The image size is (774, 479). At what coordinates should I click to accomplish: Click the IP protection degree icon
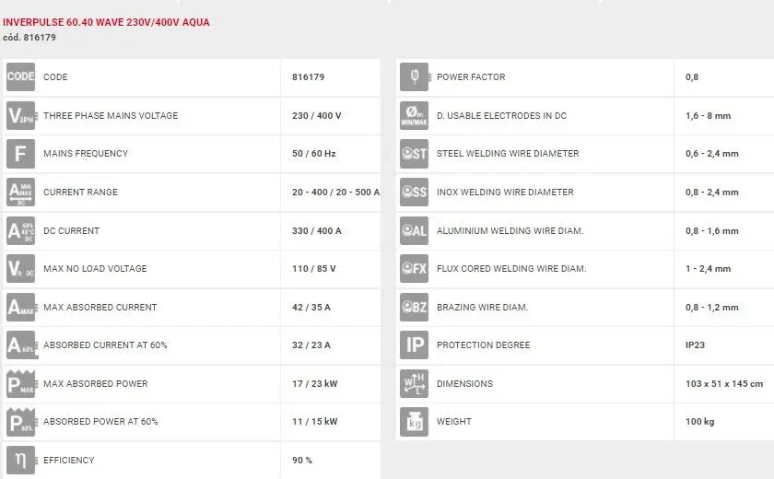click(414, 345)
